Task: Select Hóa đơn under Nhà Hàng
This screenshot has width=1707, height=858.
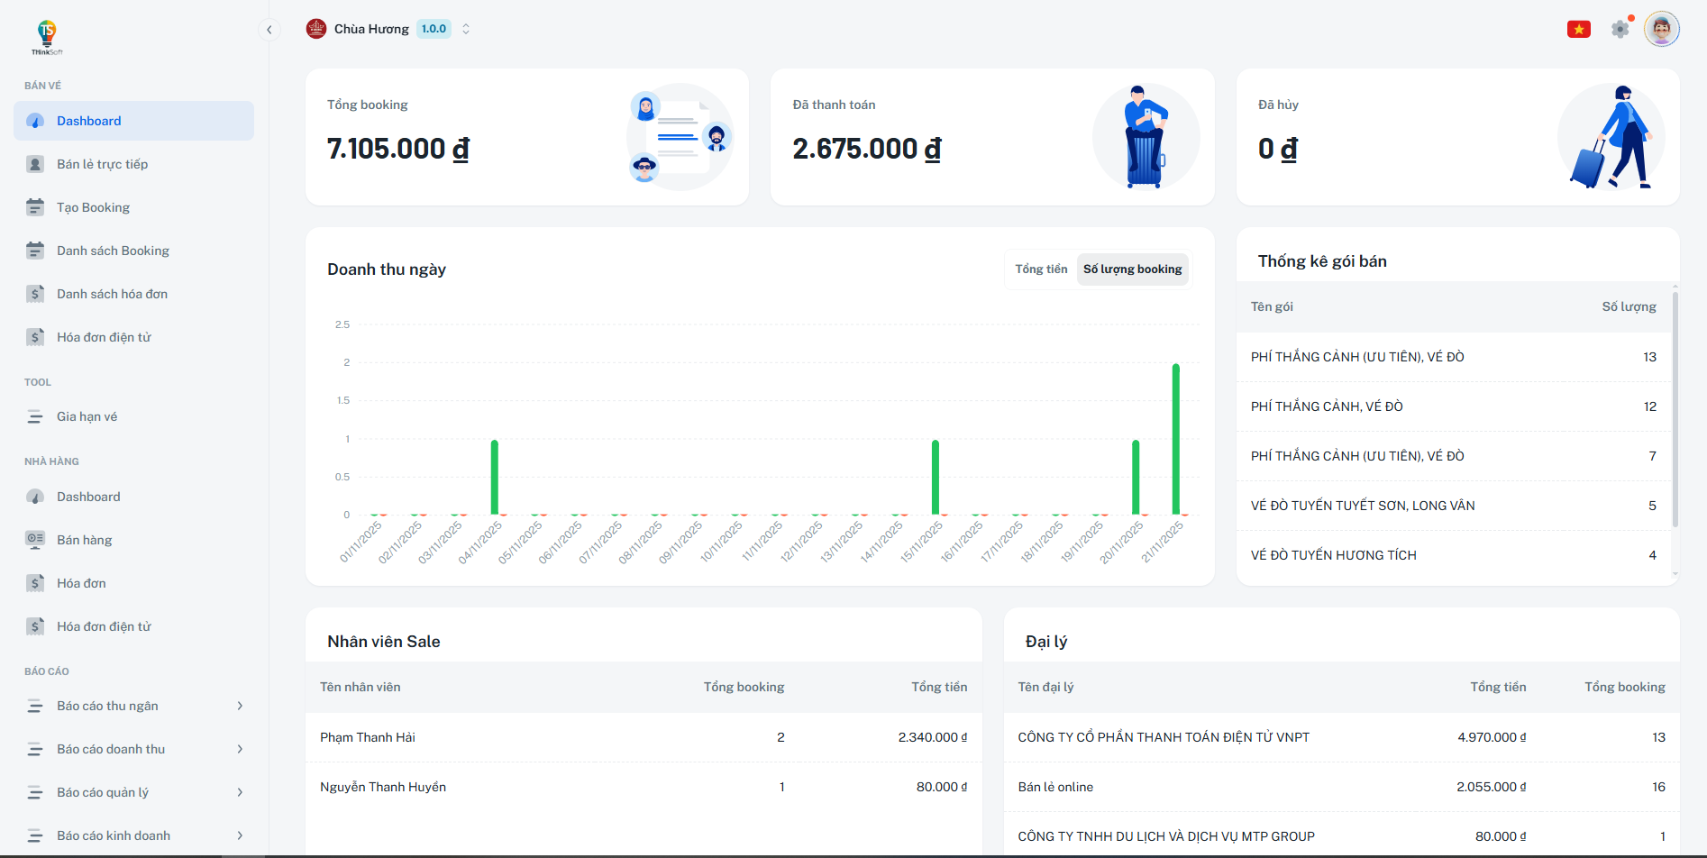Action: (80, 582)
